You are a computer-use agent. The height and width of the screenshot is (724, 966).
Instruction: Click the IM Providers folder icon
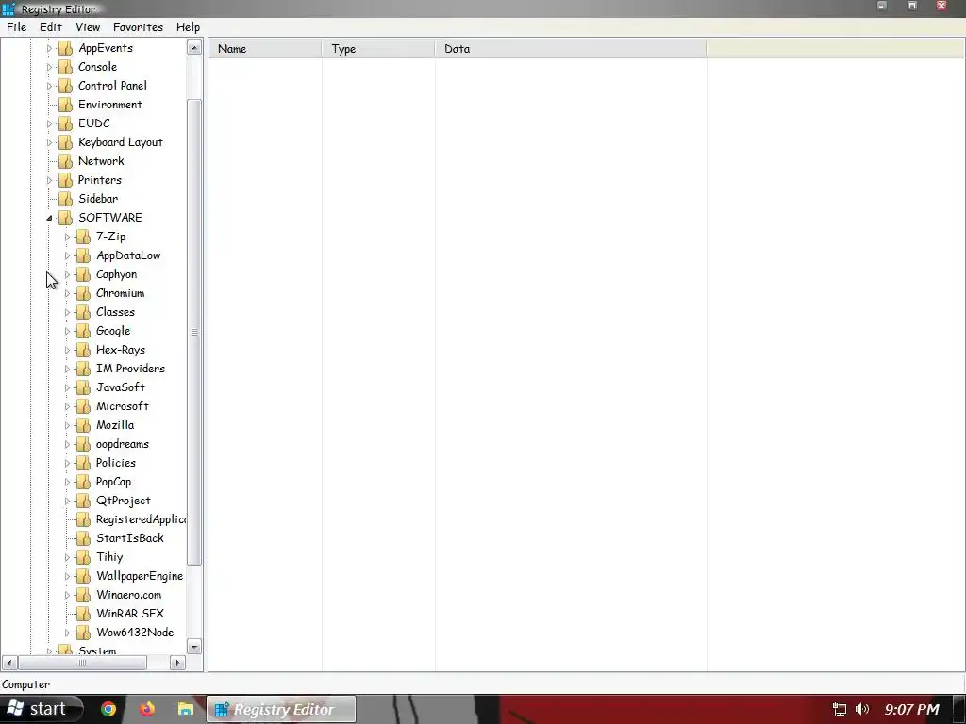(x=83, y=369)
